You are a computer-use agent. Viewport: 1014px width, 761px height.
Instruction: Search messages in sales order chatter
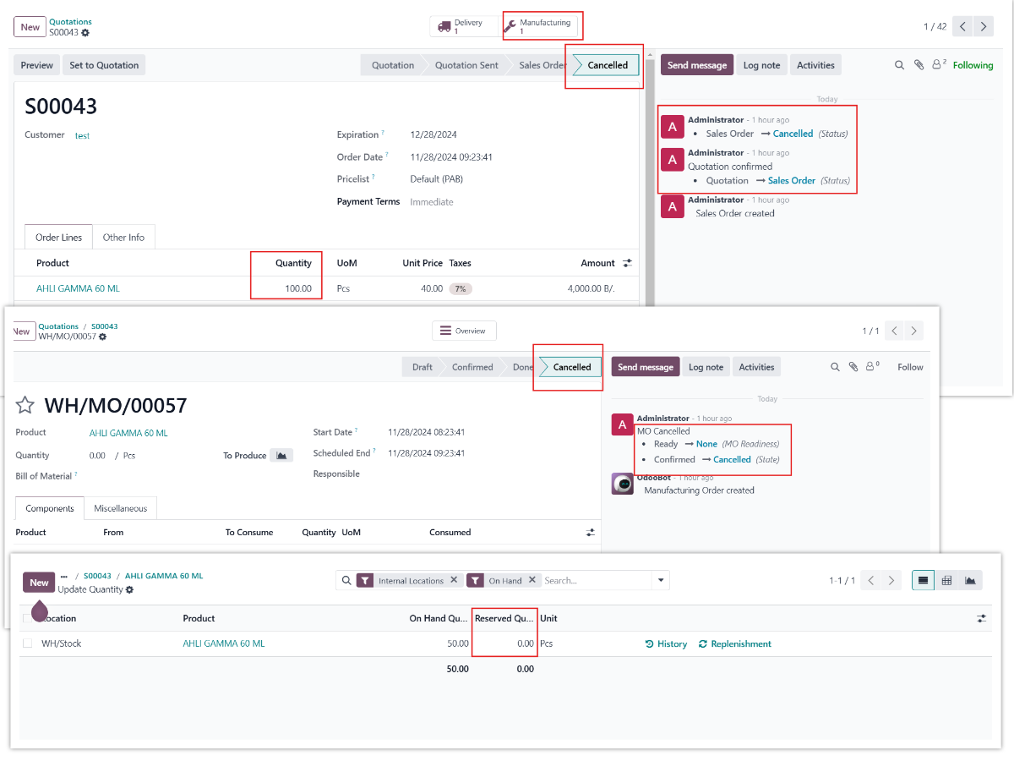pos(899,65)
